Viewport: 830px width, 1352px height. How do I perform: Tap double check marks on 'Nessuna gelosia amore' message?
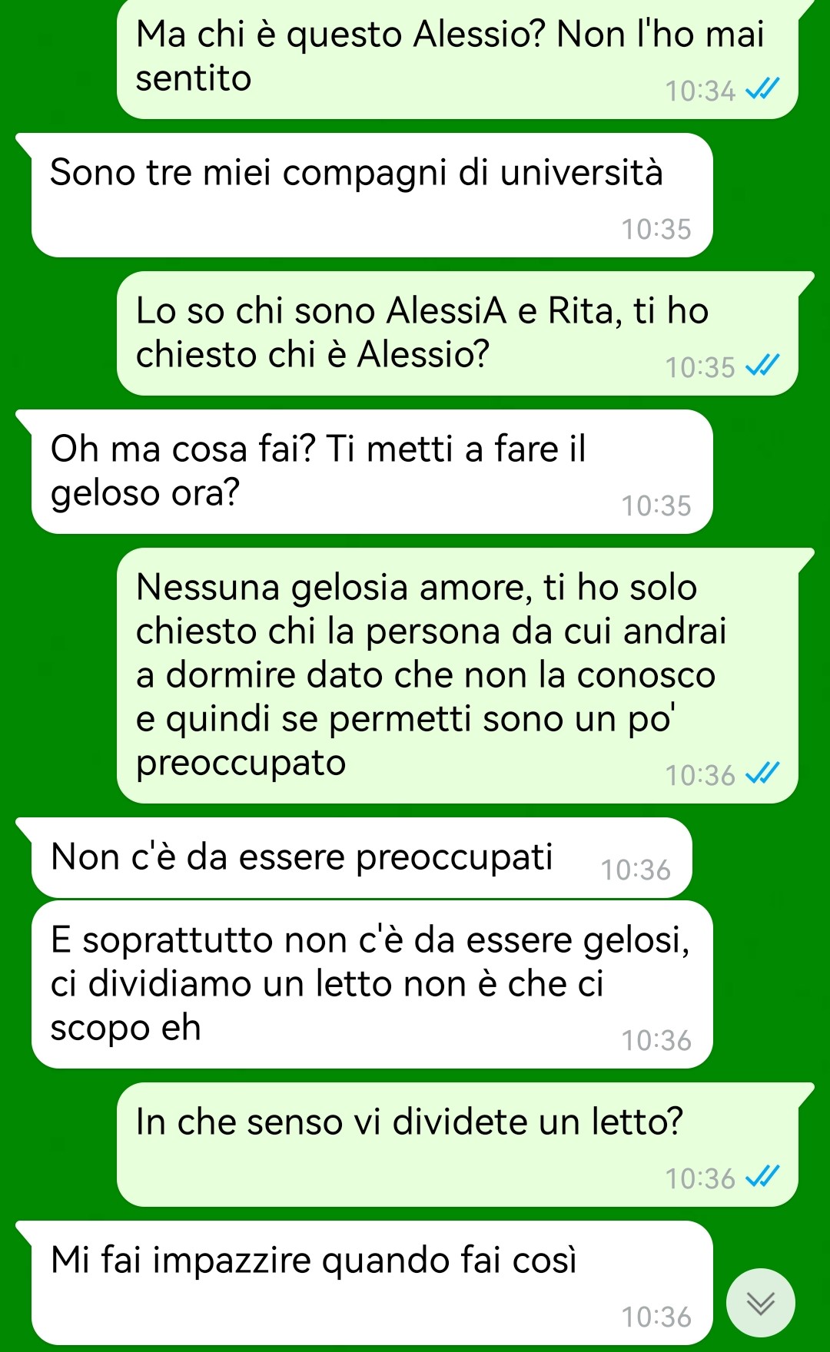(763, 774)
